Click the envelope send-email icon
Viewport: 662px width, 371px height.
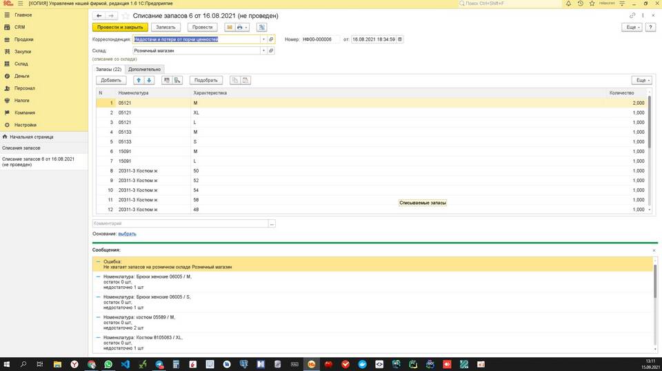(x=229, y=28)
